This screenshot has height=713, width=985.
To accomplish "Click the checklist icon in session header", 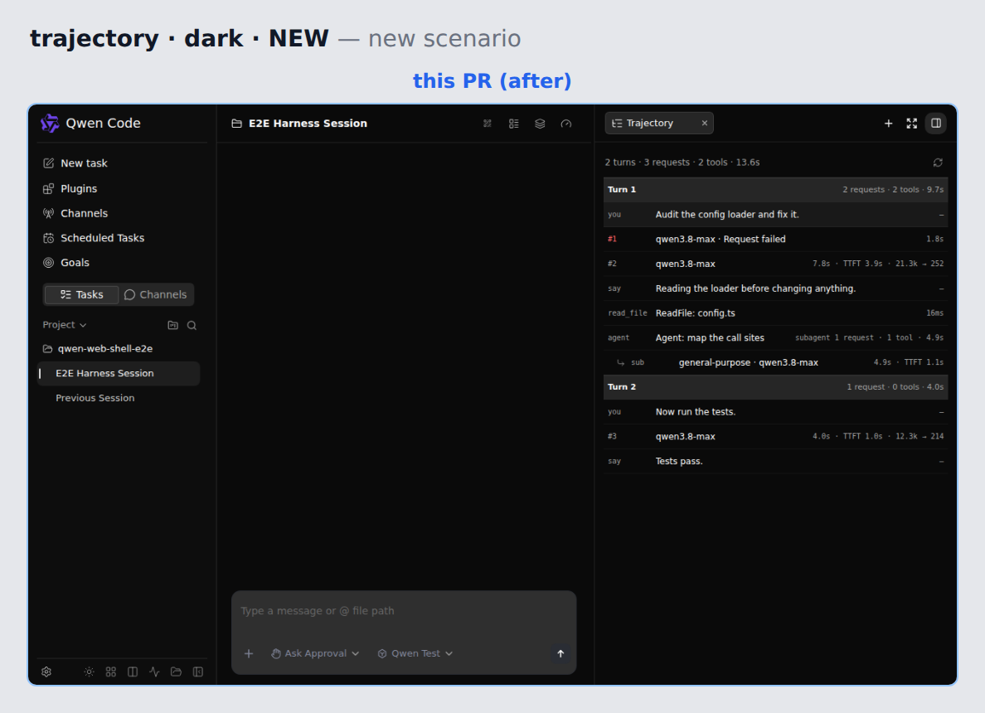I will [x=514, y=124].
